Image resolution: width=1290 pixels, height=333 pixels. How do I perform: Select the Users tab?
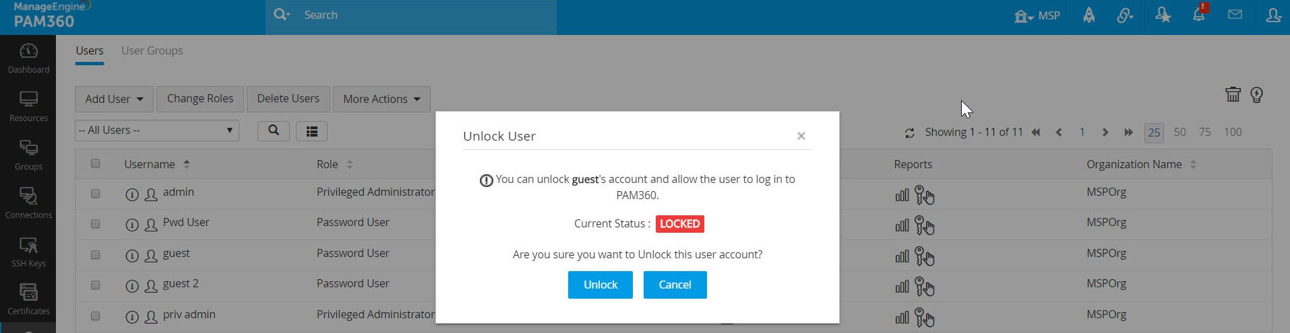point(90,50)
